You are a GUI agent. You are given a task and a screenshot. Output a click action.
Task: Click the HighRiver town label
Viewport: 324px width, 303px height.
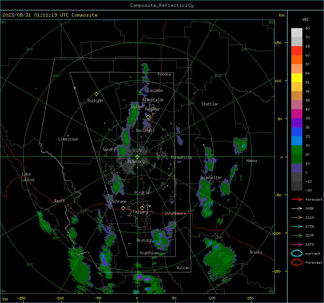[x=149, y=253]
